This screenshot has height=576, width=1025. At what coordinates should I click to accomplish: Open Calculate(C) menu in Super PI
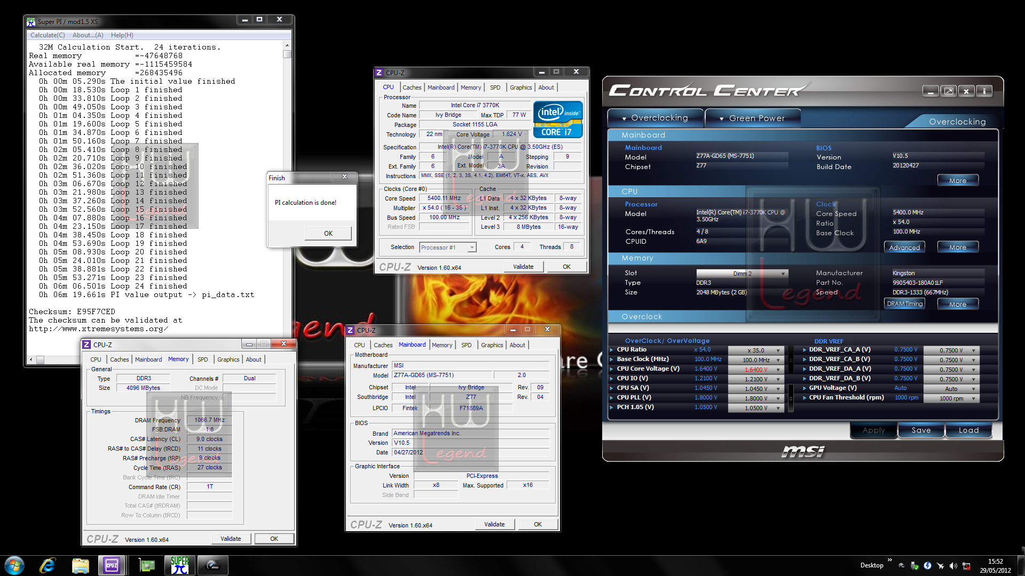click(x=48, y=35)
